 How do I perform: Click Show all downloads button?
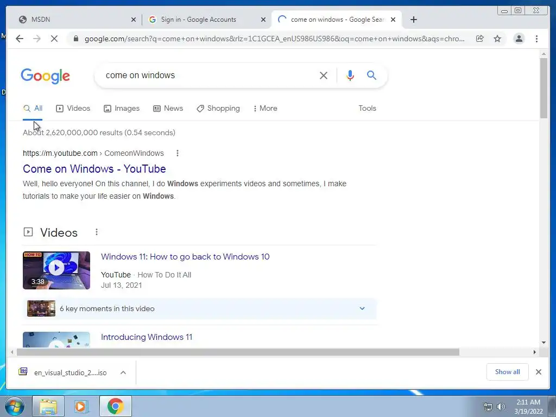pyautogui.click(x=508, y=372)
